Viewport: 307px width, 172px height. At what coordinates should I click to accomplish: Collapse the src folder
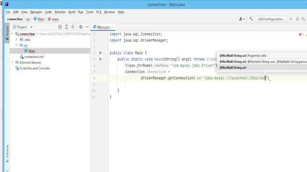16,45
